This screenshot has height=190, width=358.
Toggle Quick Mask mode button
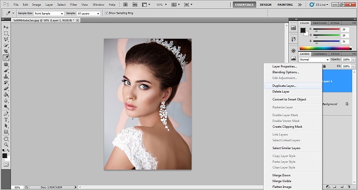click(6, 164)
